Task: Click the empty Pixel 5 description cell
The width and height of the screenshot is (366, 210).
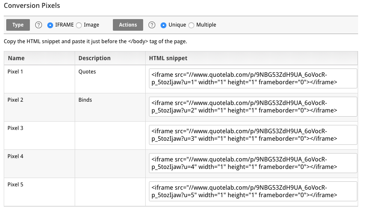Action: point(110,192)
